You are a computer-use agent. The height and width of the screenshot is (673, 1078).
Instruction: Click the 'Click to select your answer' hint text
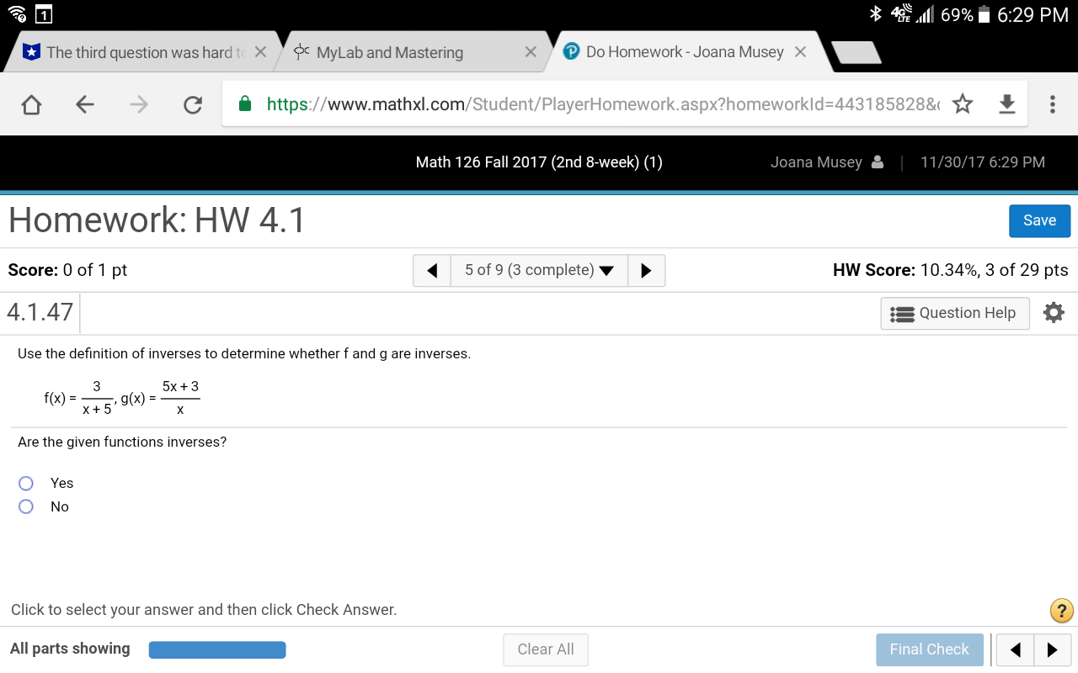[x=204, y=610]
